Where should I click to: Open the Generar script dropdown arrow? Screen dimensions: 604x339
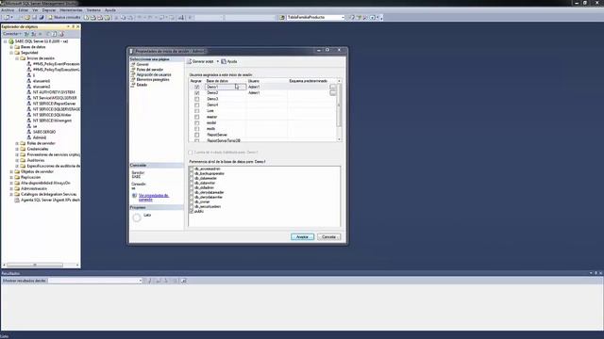pyautogui.click(x=218, y=61)
